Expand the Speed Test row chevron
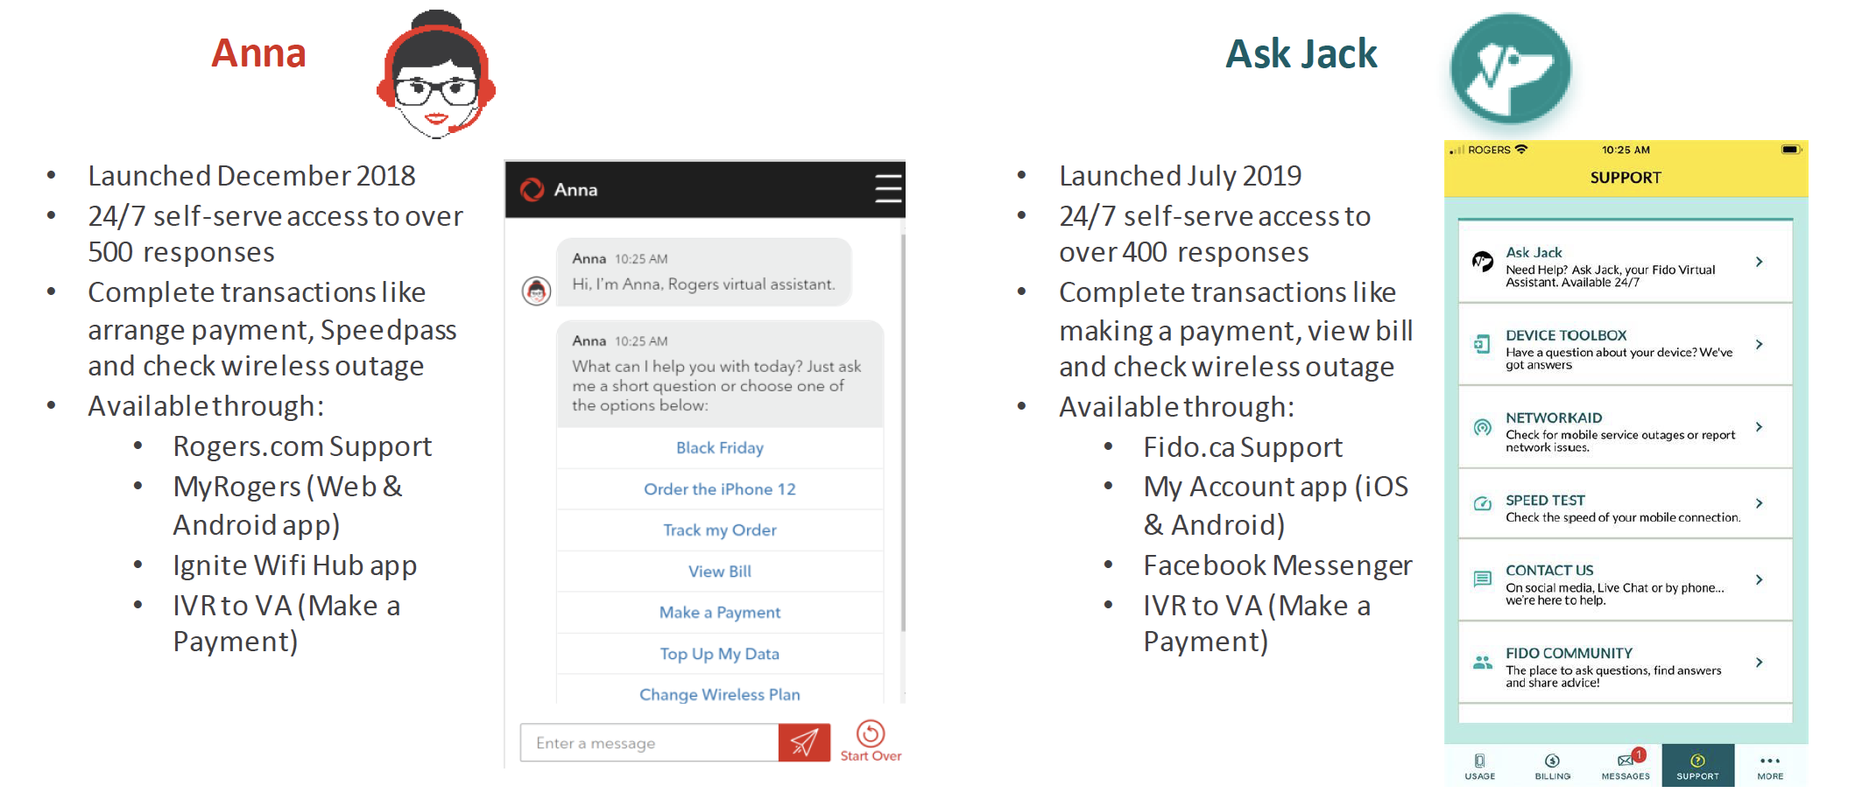Viewport: 1855px width, 807px height. click(1760, 502)
